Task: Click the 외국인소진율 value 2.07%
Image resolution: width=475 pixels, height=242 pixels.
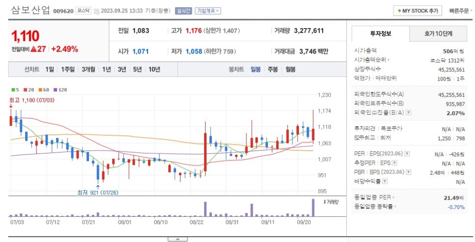Action: point(455,113)
